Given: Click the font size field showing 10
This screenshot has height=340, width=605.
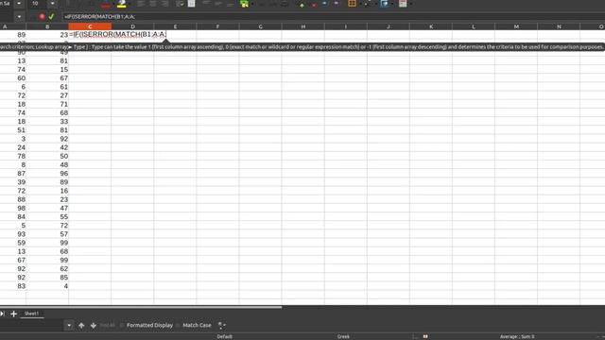Looking at the screenshot, I should point(38,4).
